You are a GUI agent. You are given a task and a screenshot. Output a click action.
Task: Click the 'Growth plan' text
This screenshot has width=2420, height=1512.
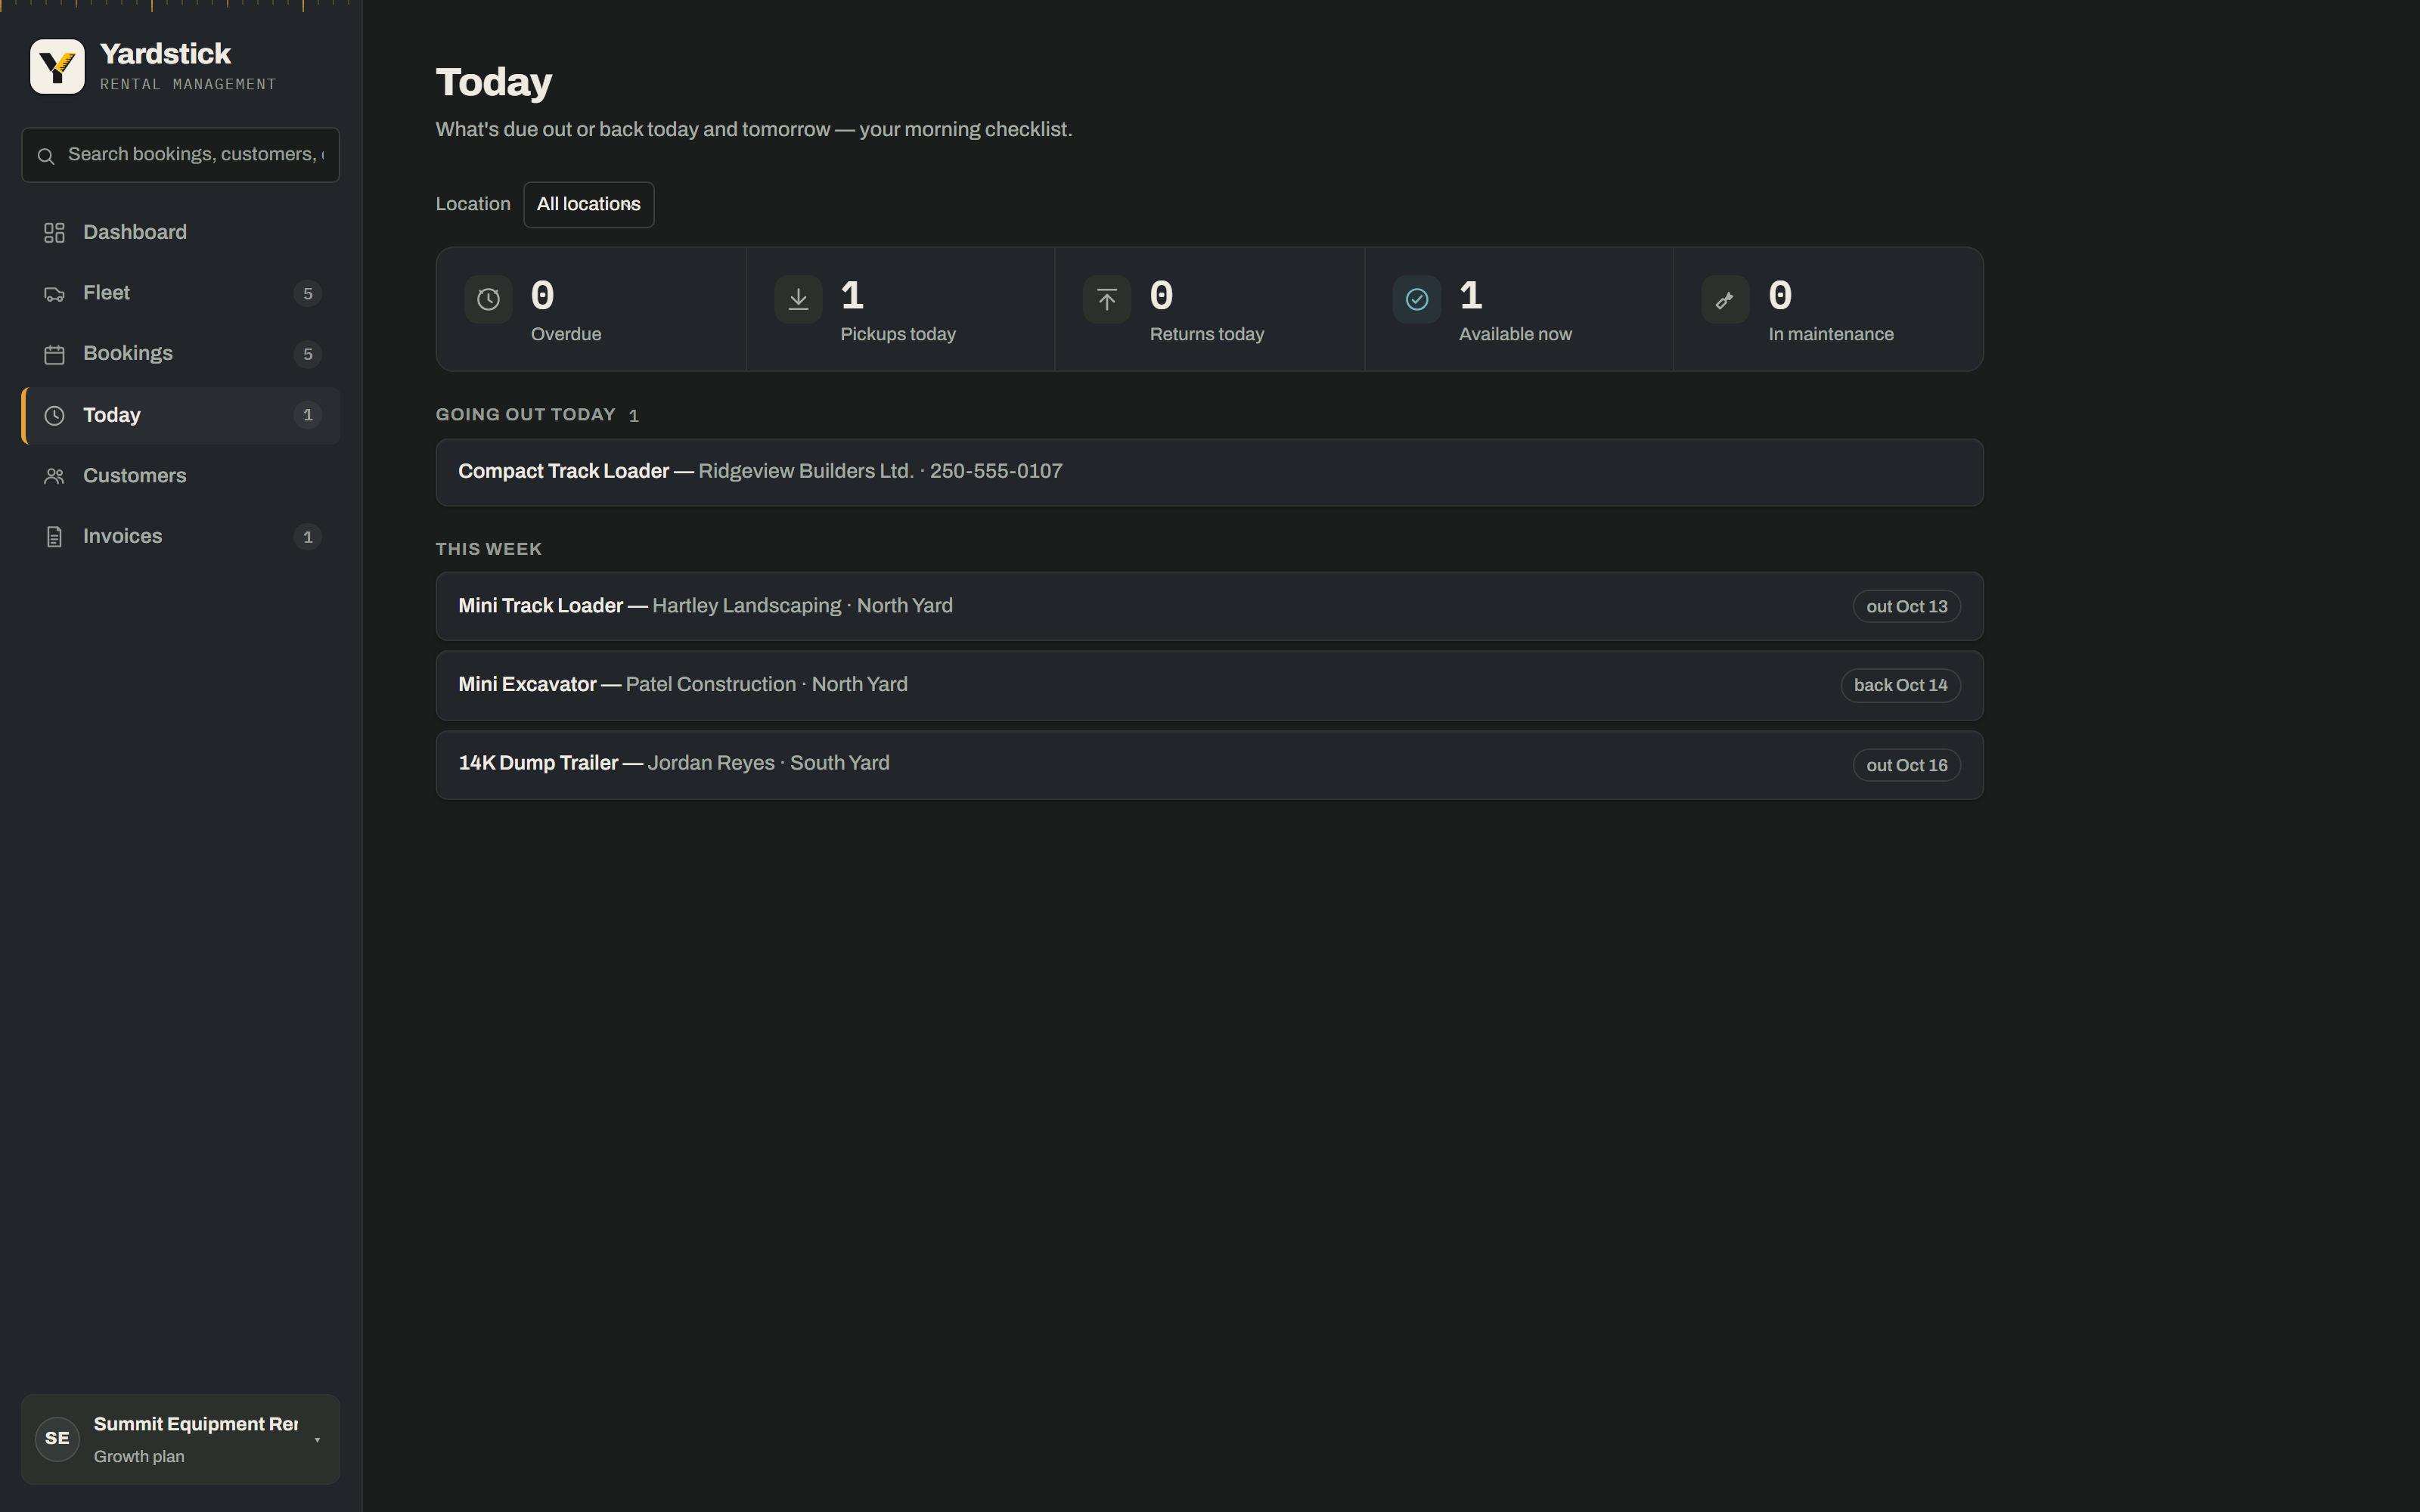[139, 1457]
